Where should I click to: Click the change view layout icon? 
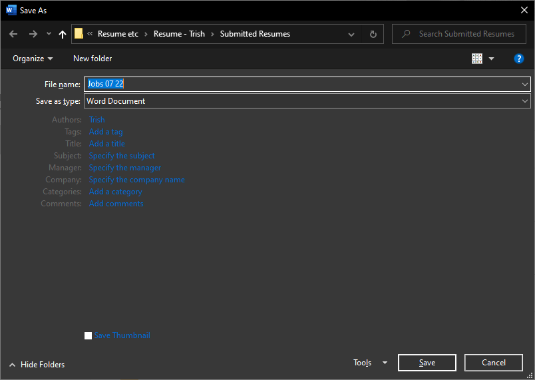point(477,59)
